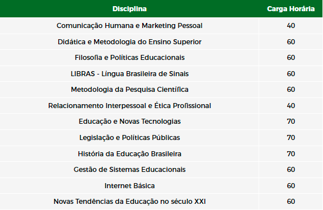This screenshot has width=323, height=210.
Task: Click workload value for Internet Básica
Action: click(291, 186)
